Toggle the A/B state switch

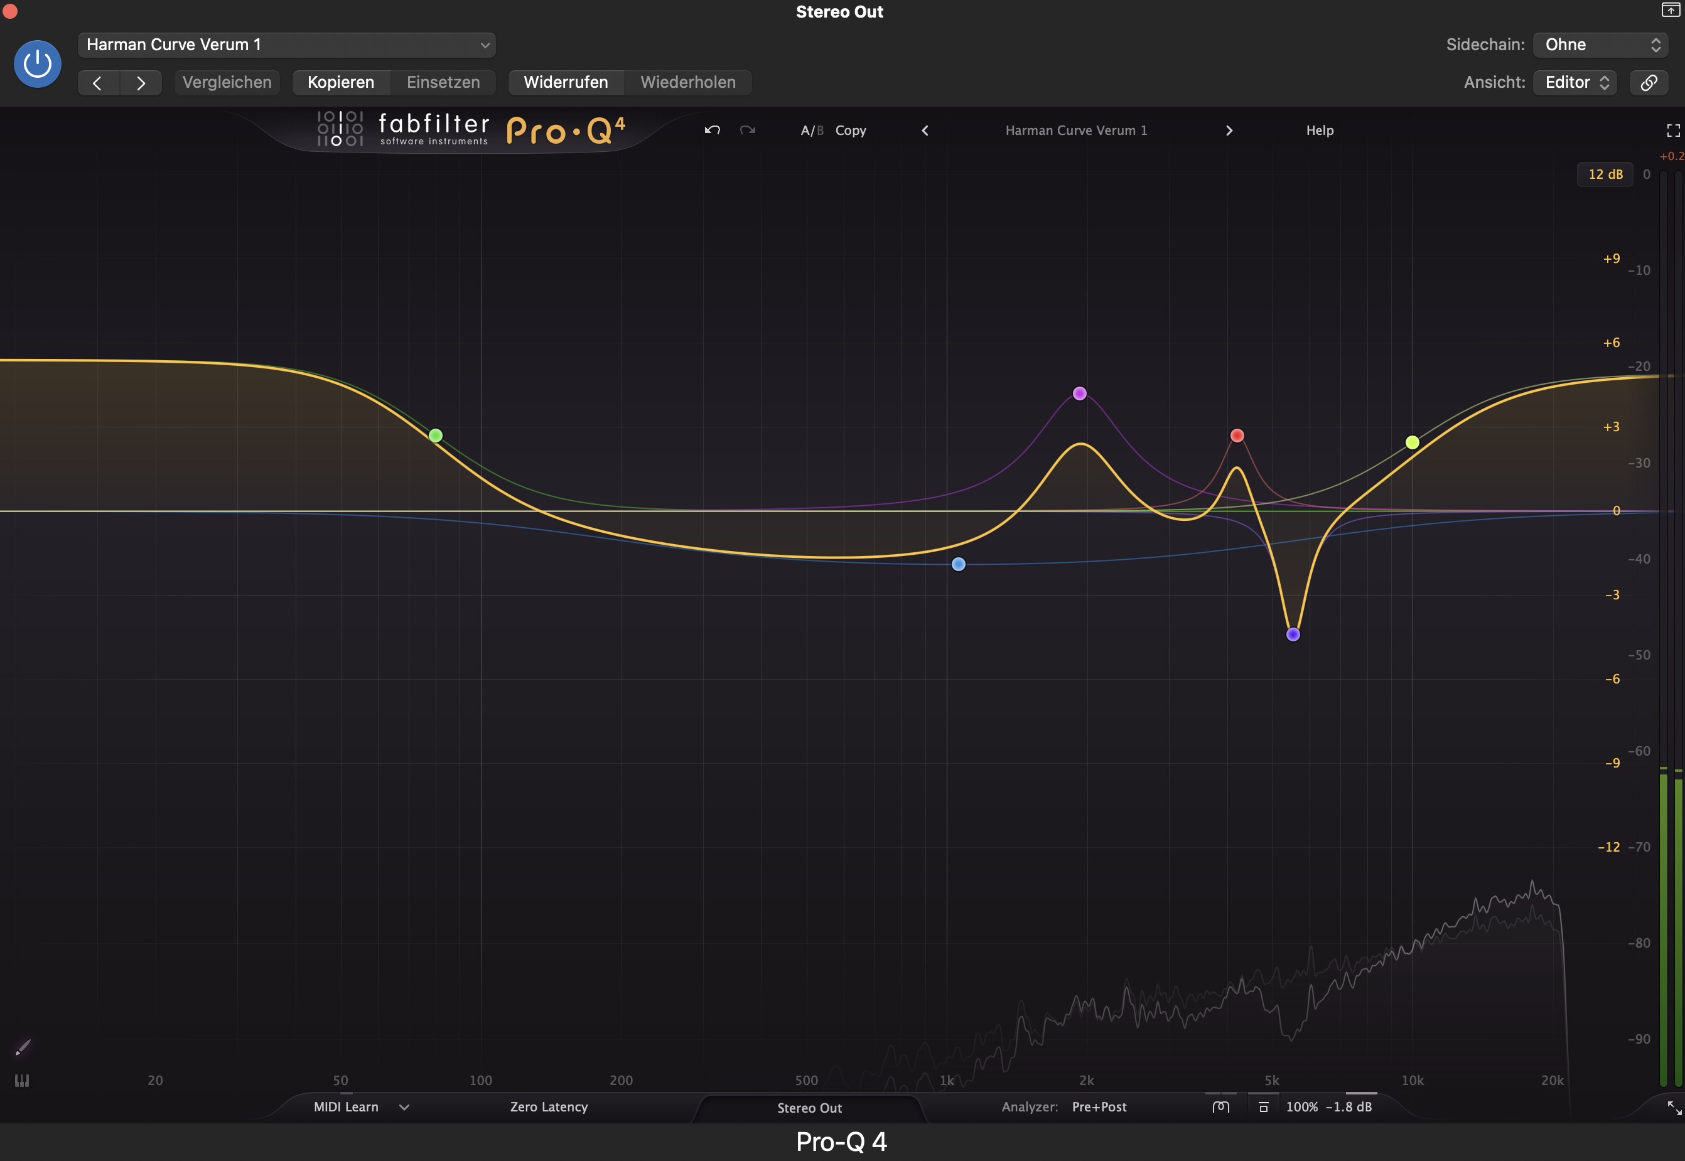pyautogui.click(x=811, y=130)
